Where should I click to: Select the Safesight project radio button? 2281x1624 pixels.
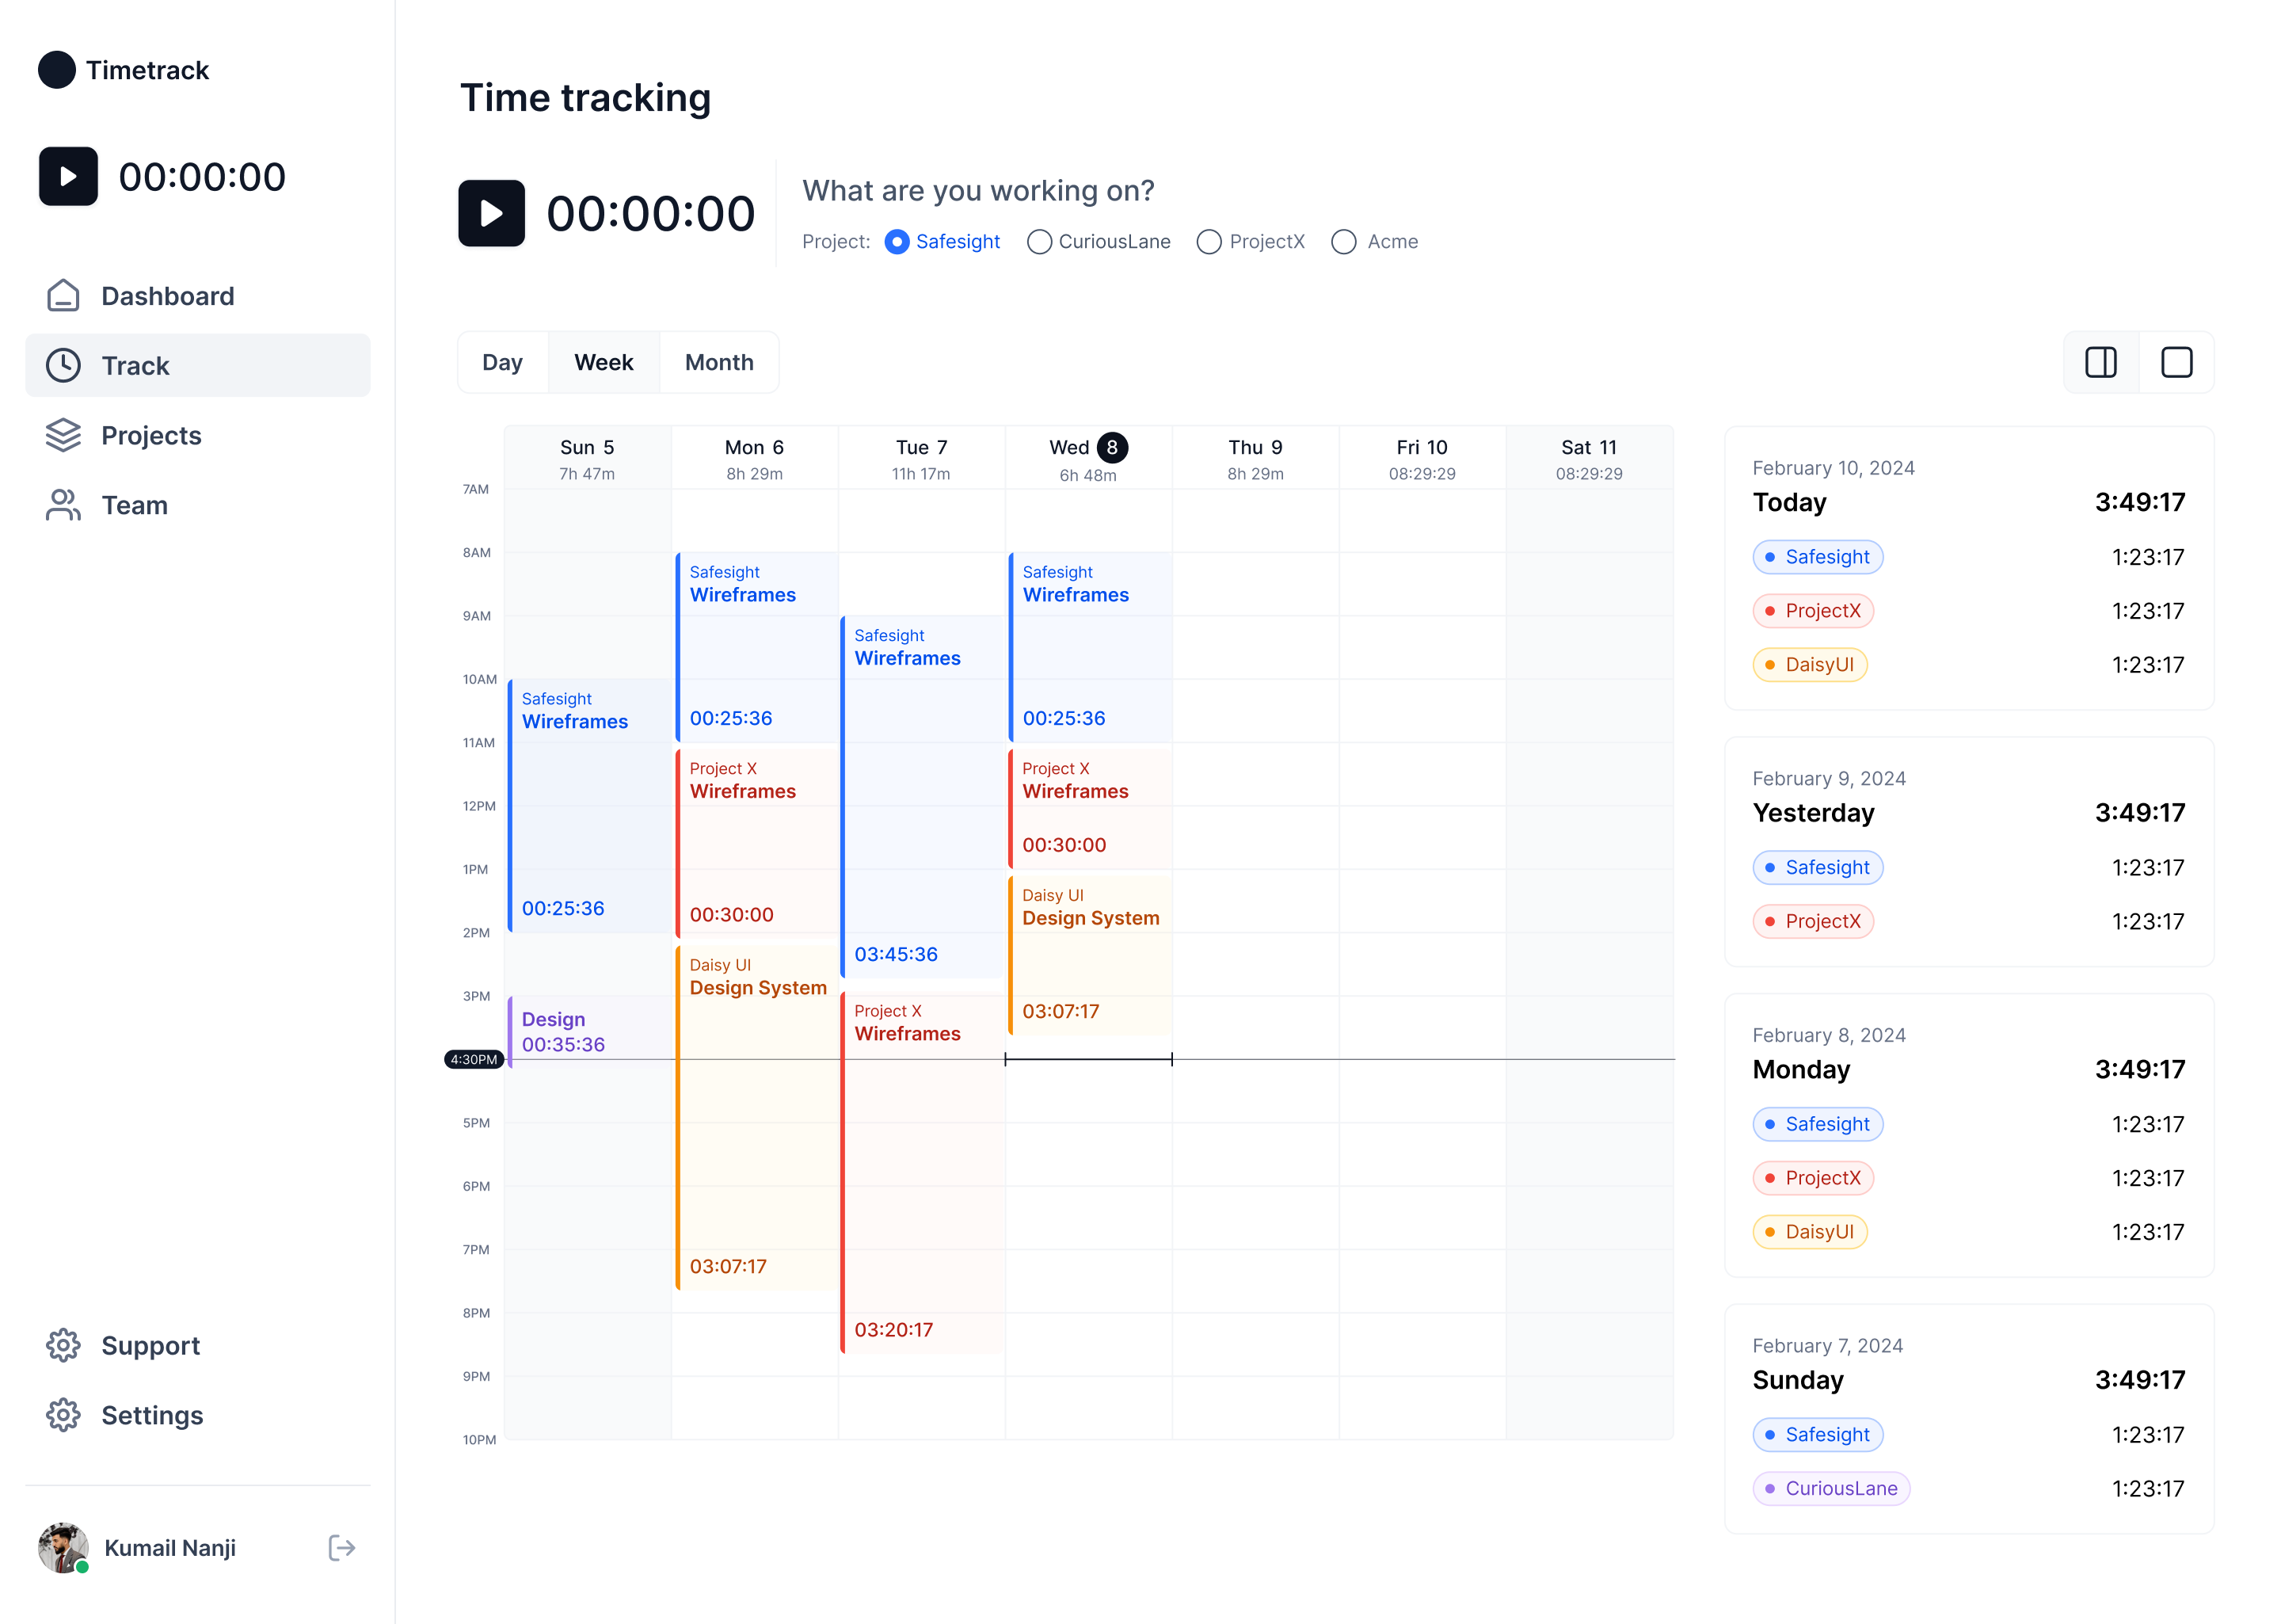pos(897,242)
